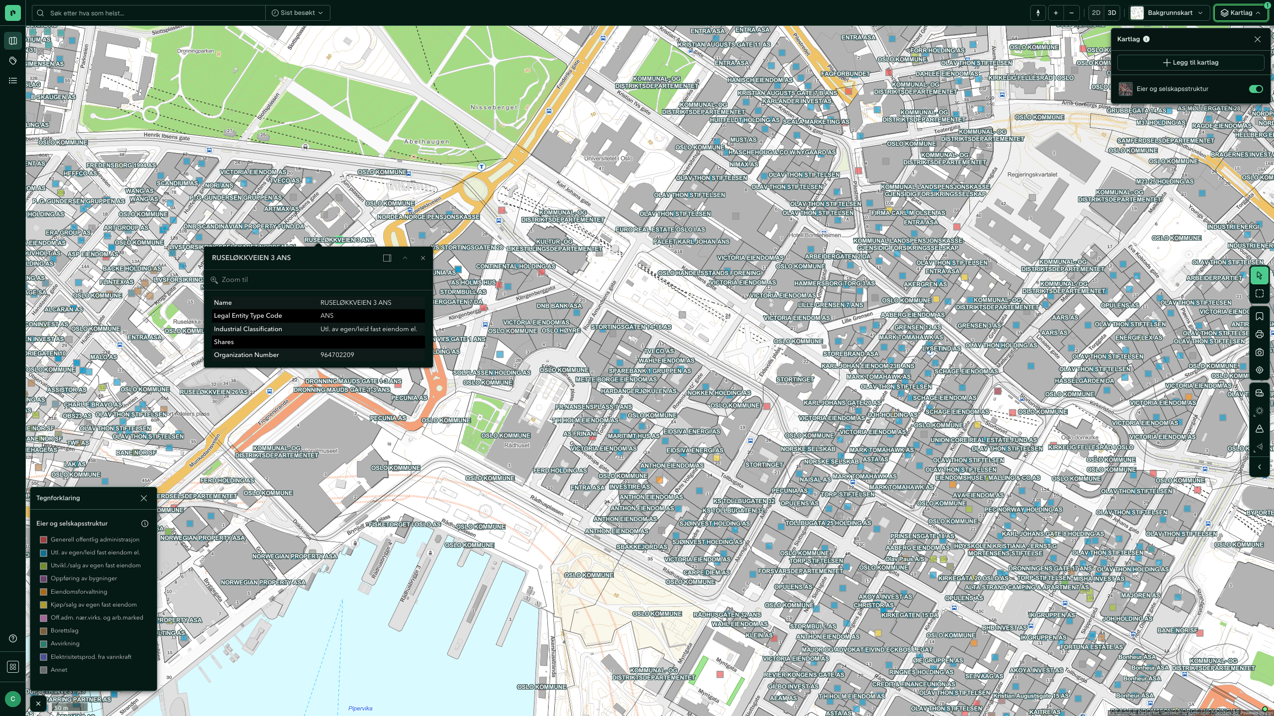The image size is (1274, 716).
Task: Click the compass north orientation icon
Action: click(1038, 13)
